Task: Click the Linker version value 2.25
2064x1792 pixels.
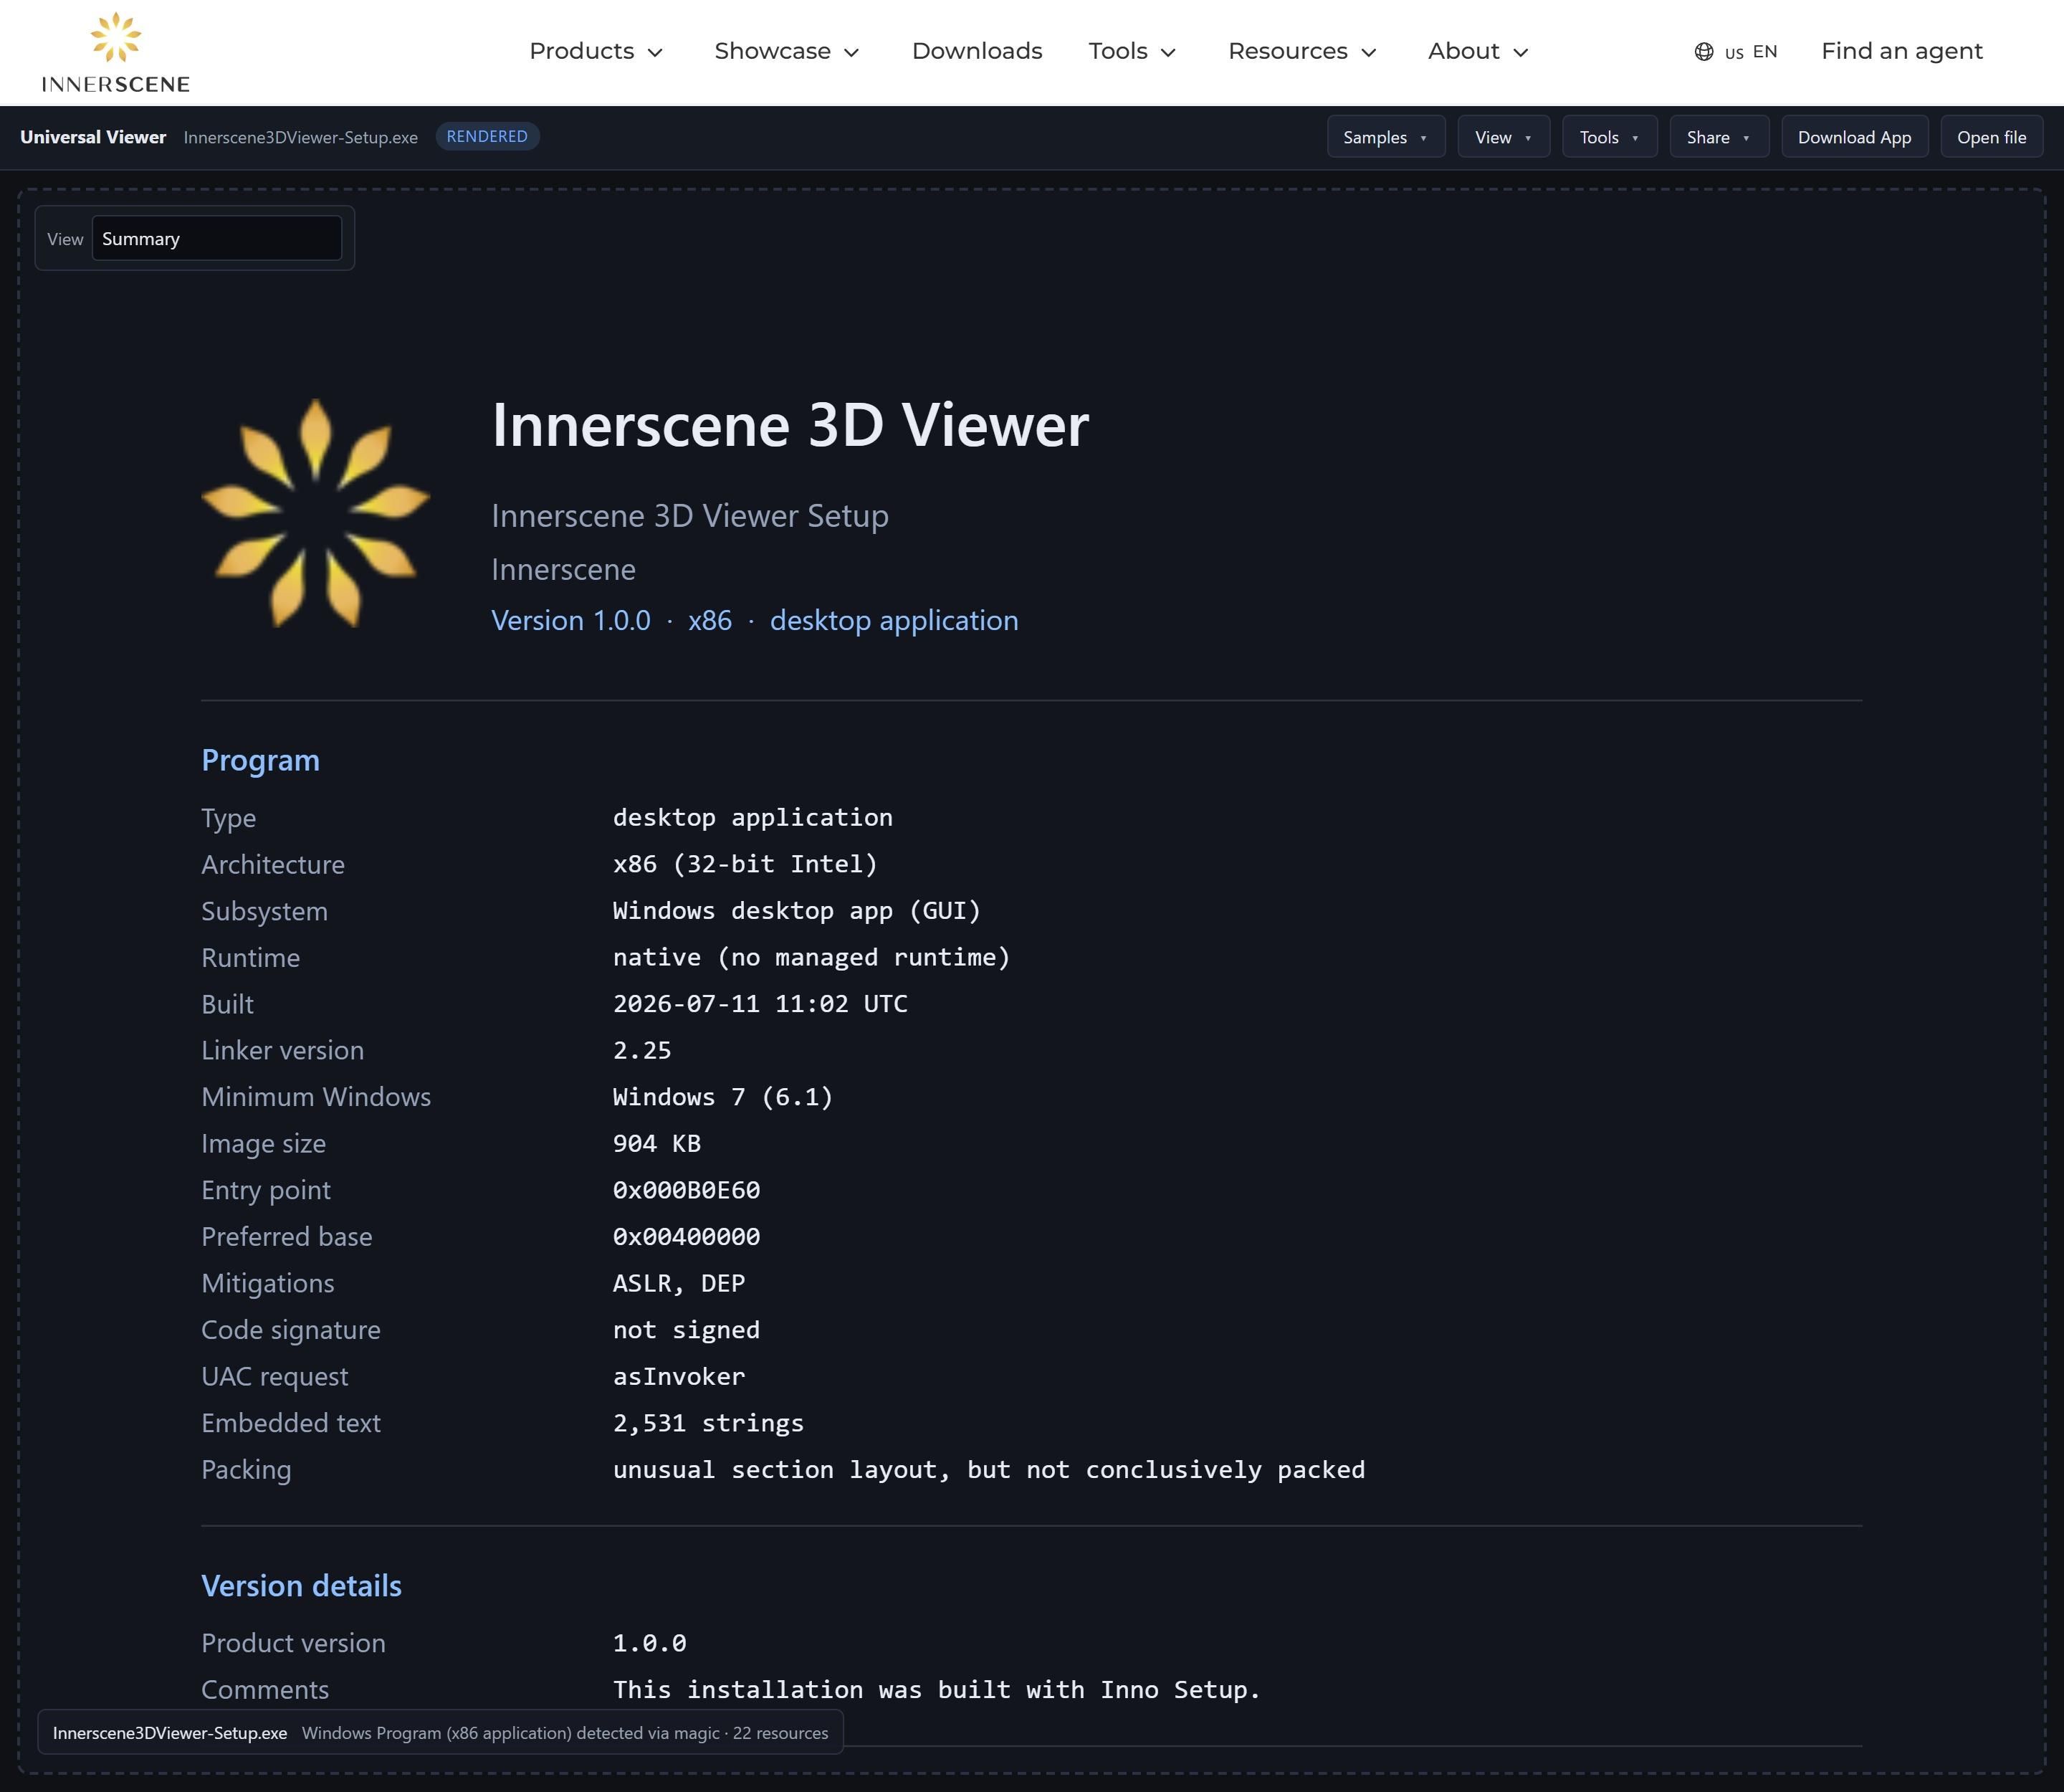Action: (x=642, y=1050)
